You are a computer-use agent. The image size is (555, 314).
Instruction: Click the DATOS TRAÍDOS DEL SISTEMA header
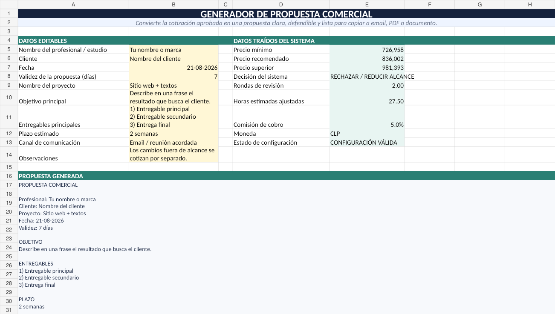[274, 41]
